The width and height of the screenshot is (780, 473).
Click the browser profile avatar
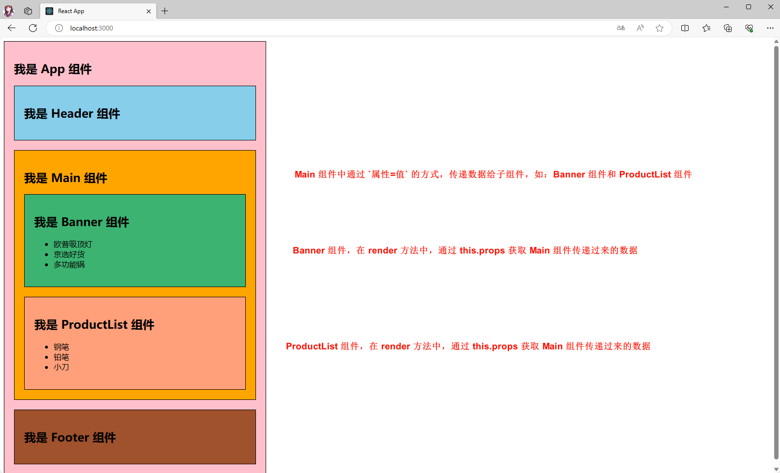9,11
